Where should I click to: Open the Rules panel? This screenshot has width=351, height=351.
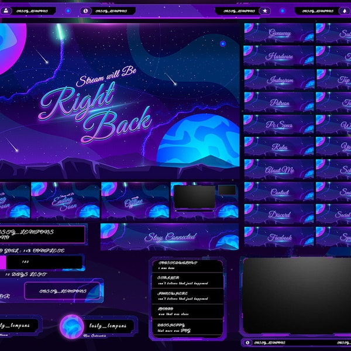pyautogui.click(x=279, y=147)
